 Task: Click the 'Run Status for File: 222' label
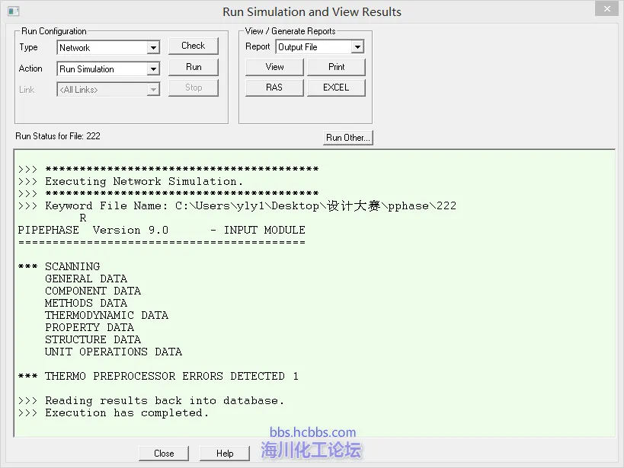click(x=58, y=136)
